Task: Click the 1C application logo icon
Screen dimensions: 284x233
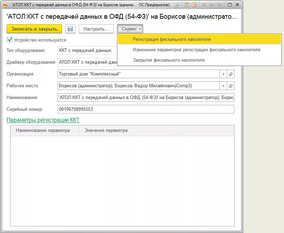Action: pos(5,5)
